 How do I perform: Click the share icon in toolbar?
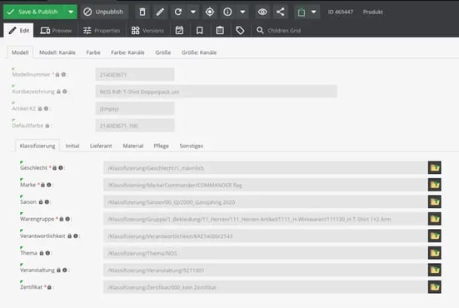(x=280, y=12)
